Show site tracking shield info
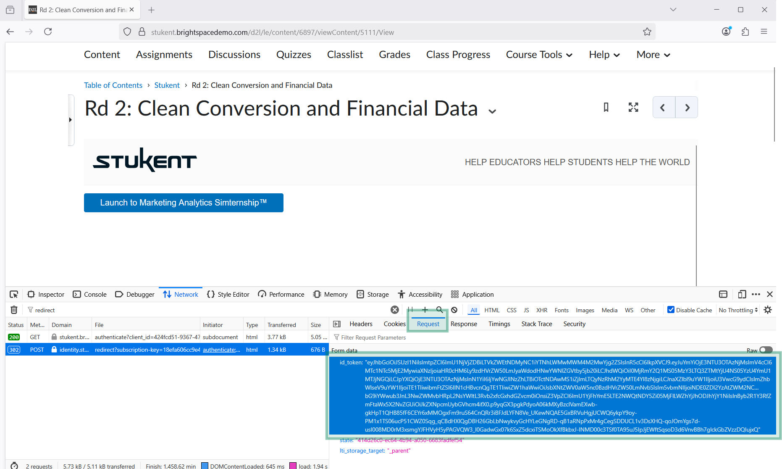This screenshot has height=469, width=782. [127, 32]
